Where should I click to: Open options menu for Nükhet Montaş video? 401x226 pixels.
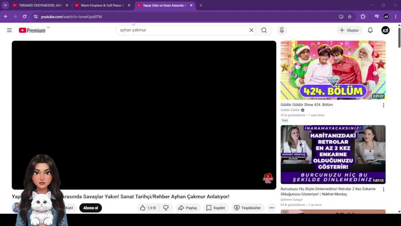click(383, 189)
